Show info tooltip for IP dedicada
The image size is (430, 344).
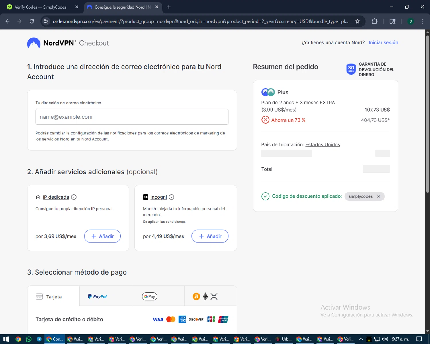(x=74, y=197)
